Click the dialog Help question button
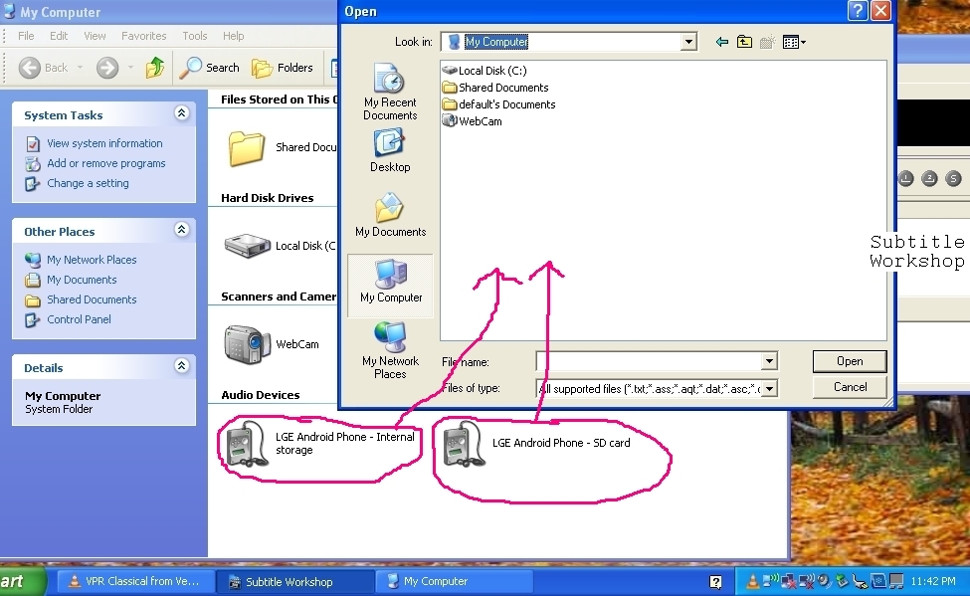The height and width of the screenshot is (596, 970). [x=857, y=11]
